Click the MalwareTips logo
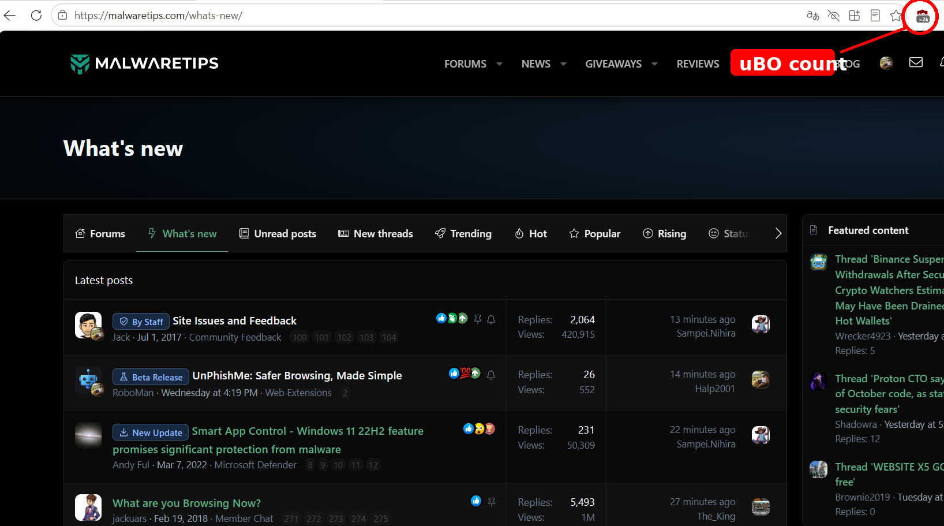This screenshot has width=944, height=526. tap(144, 64)
